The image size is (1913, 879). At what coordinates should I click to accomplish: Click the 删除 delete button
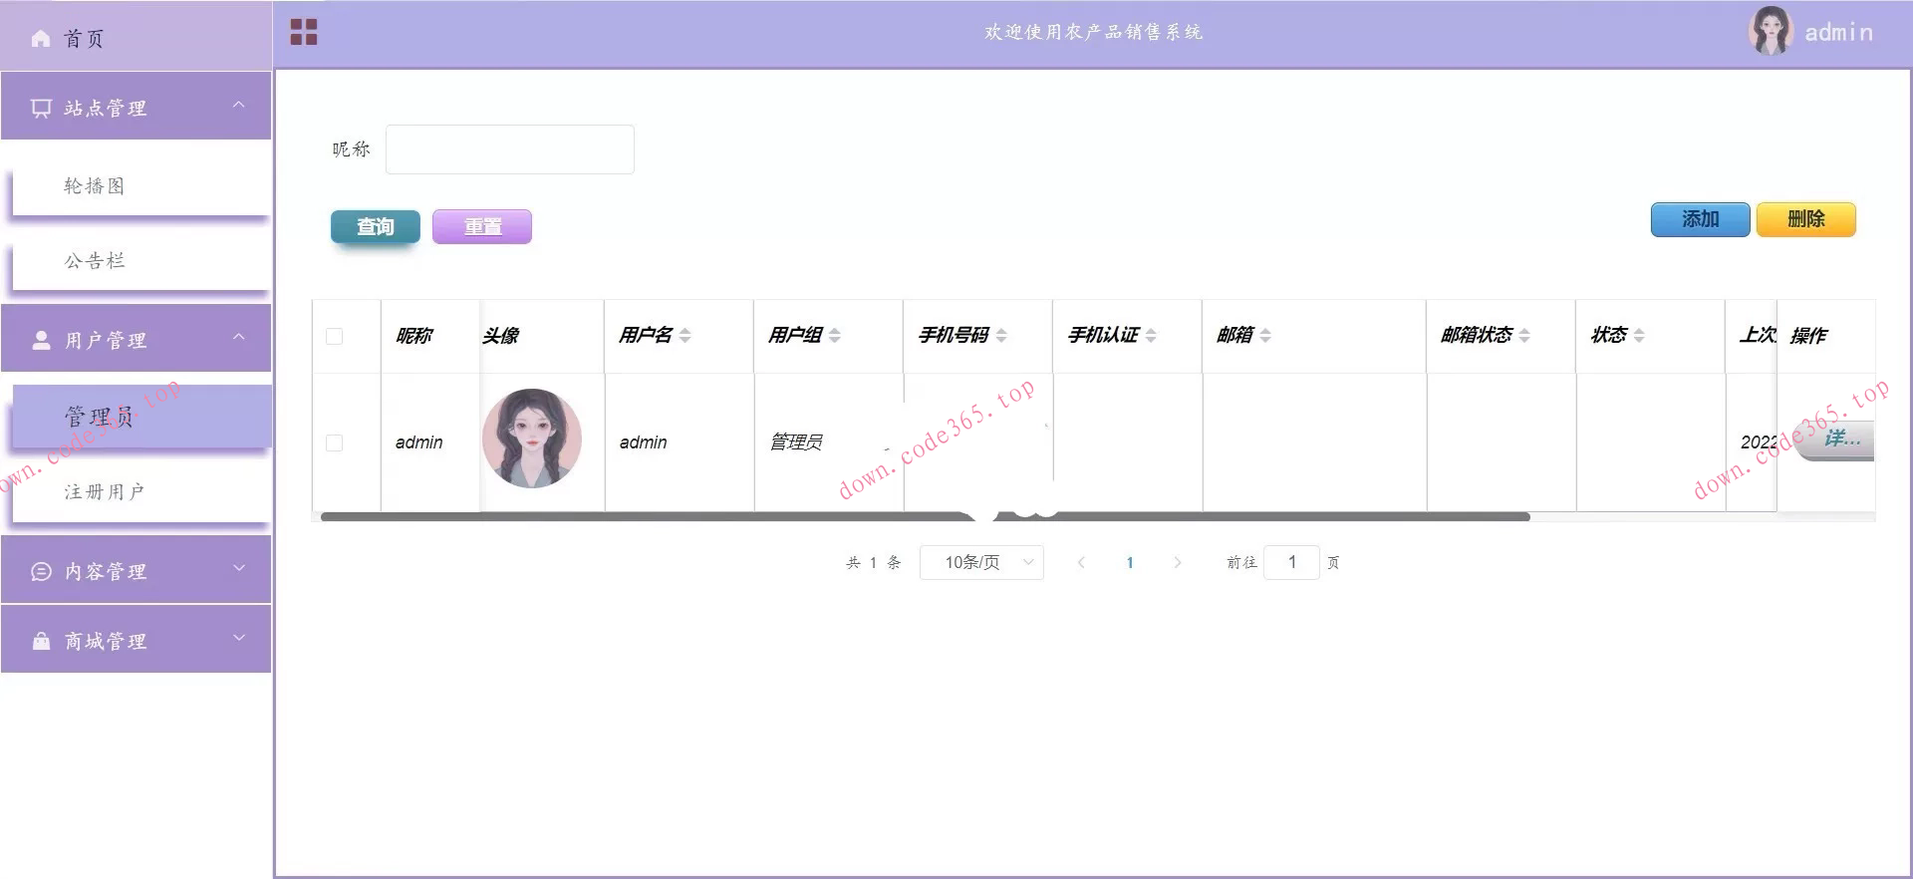point(1806,219)
